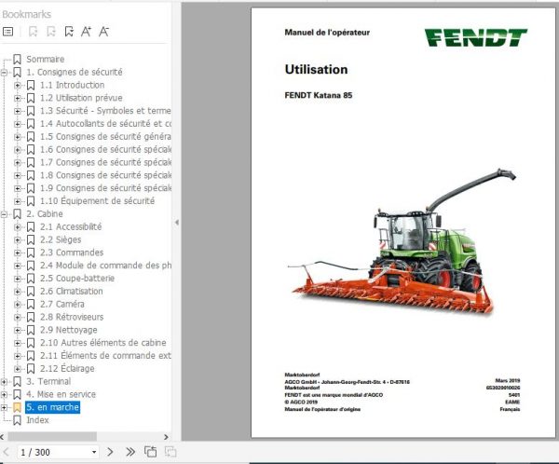Select the 2.6 Climatisation bookmark
The width and height of the screenshot is (559, 464).
pyautogui.click(x=72, y=292)
